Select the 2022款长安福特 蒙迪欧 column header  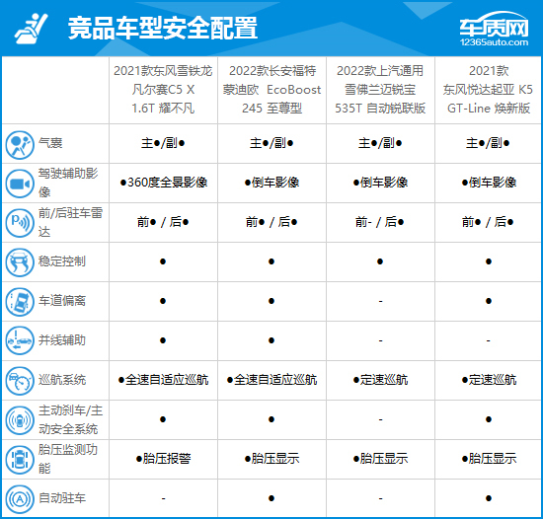pyautogui.click(x=271, y=90)
